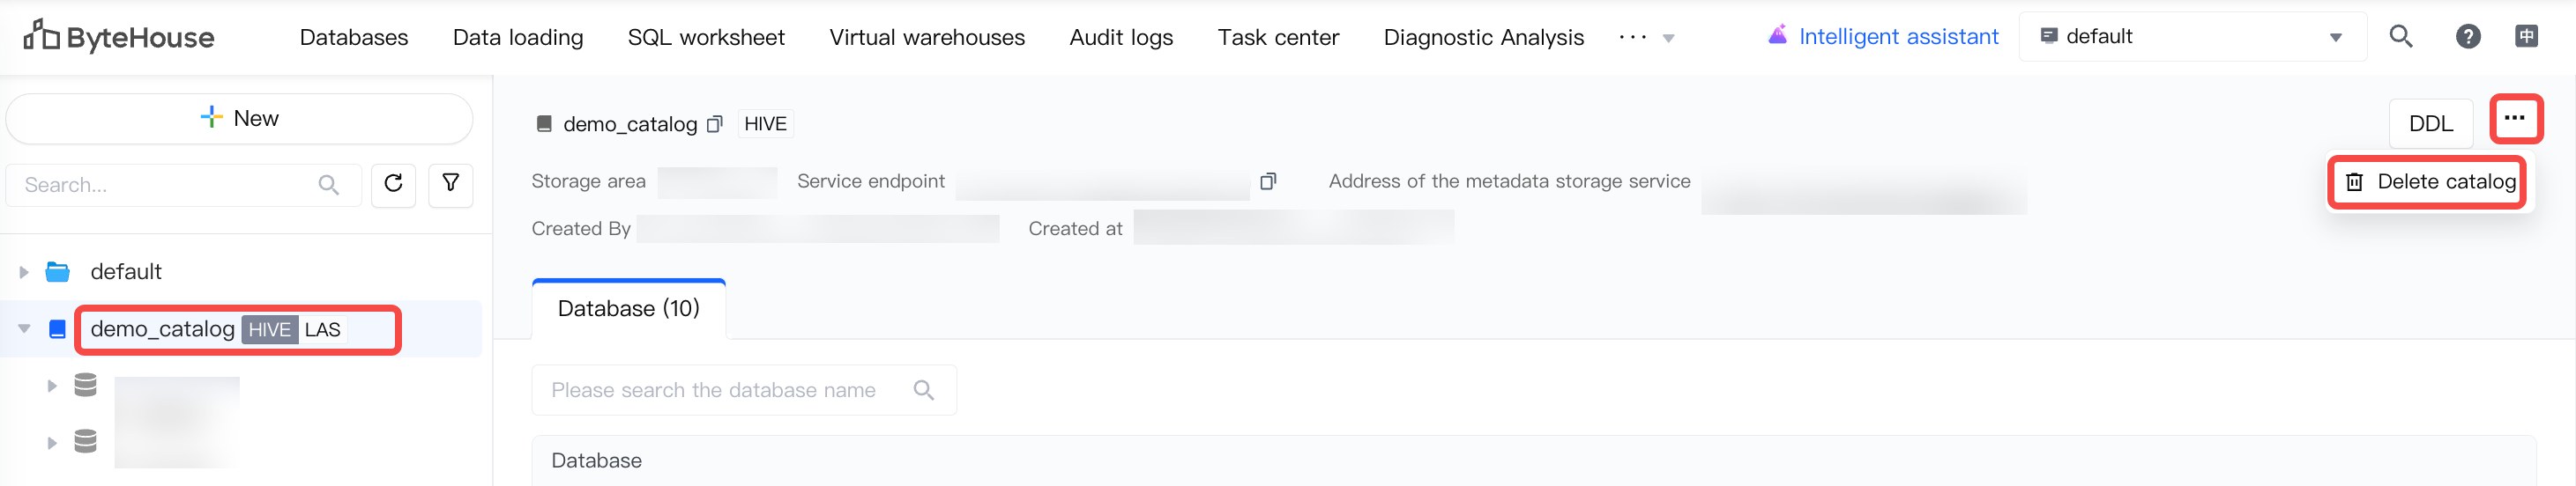2576x486 pixels.
Task: Refresh the database tree list
Action: tap(393, 185)
